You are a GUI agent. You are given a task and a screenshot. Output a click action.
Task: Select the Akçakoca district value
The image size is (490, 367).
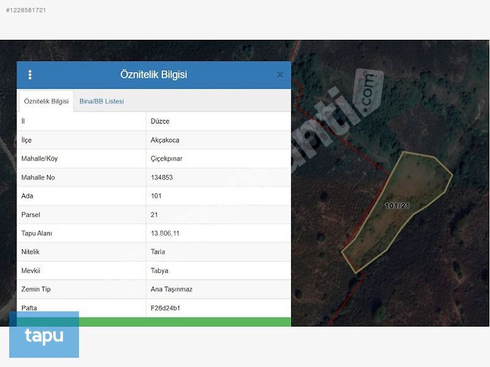coord(165,140)
